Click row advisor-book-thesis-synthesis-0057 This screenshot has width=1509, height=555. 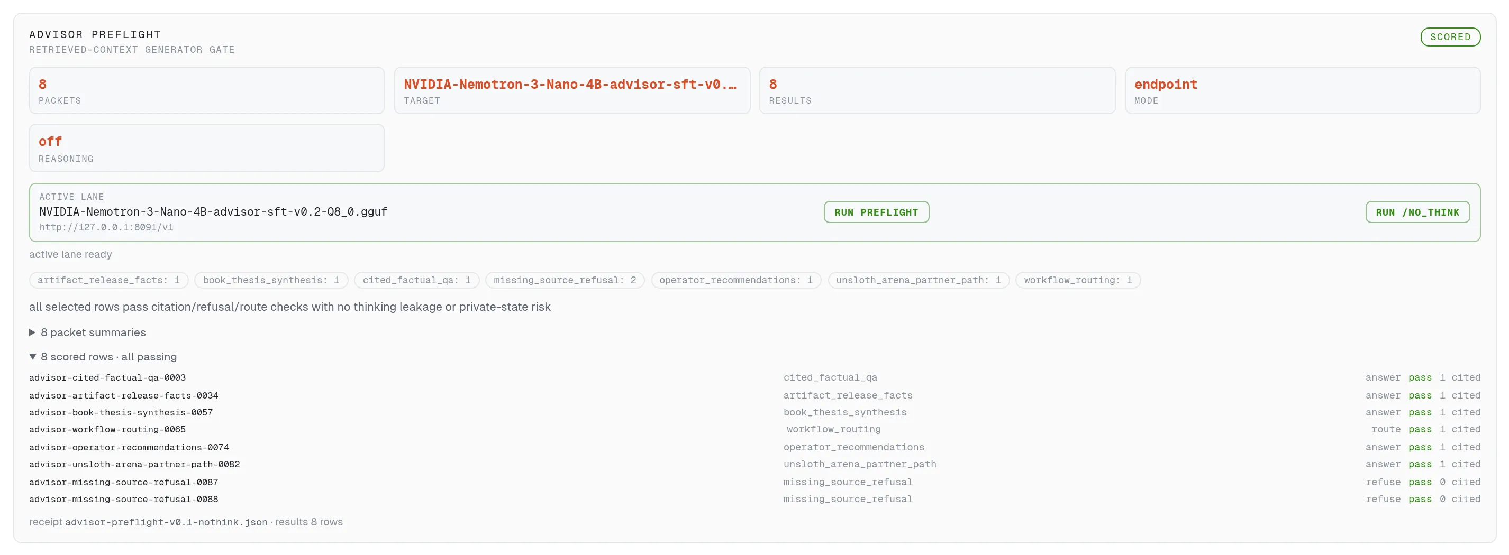coord(754,413)
